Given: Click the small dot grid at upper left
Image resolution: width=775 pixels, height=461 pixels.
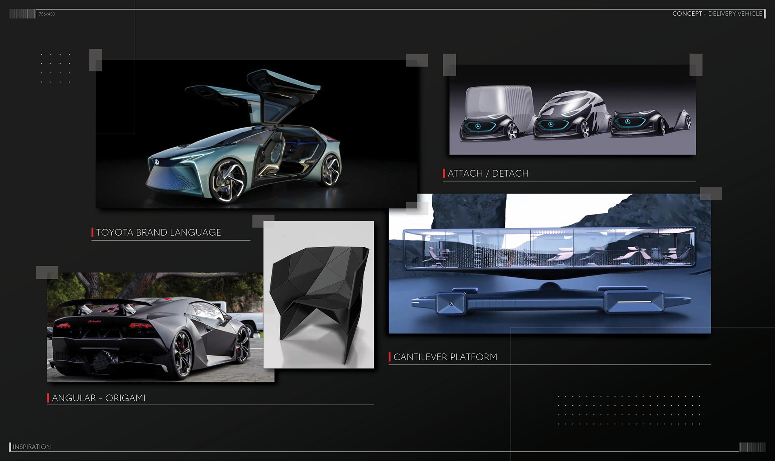Looking at the screenshot, I should [x=56, y=68].
